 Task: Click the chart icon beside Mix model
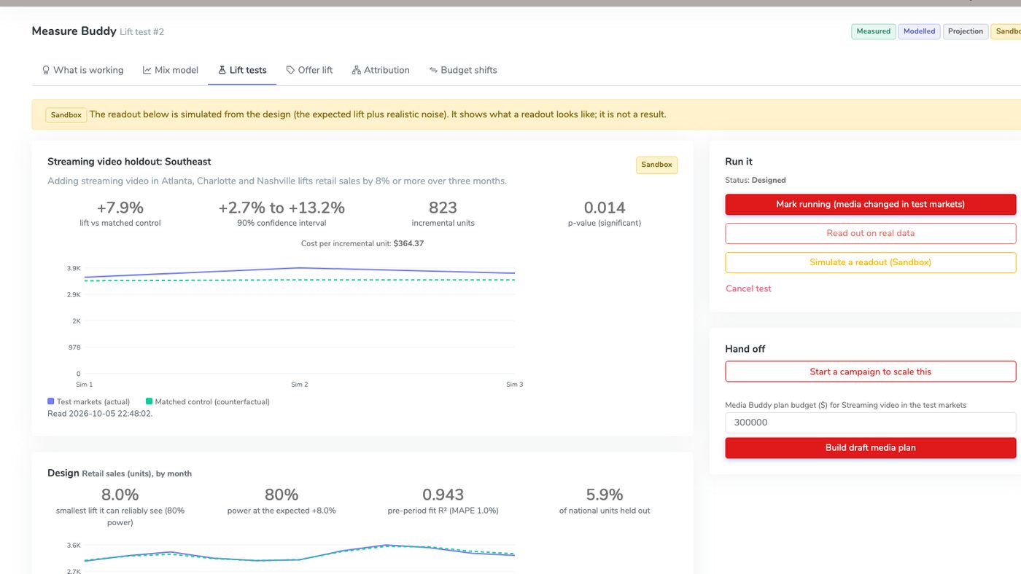pyautogui.click(x=147, y=70)
